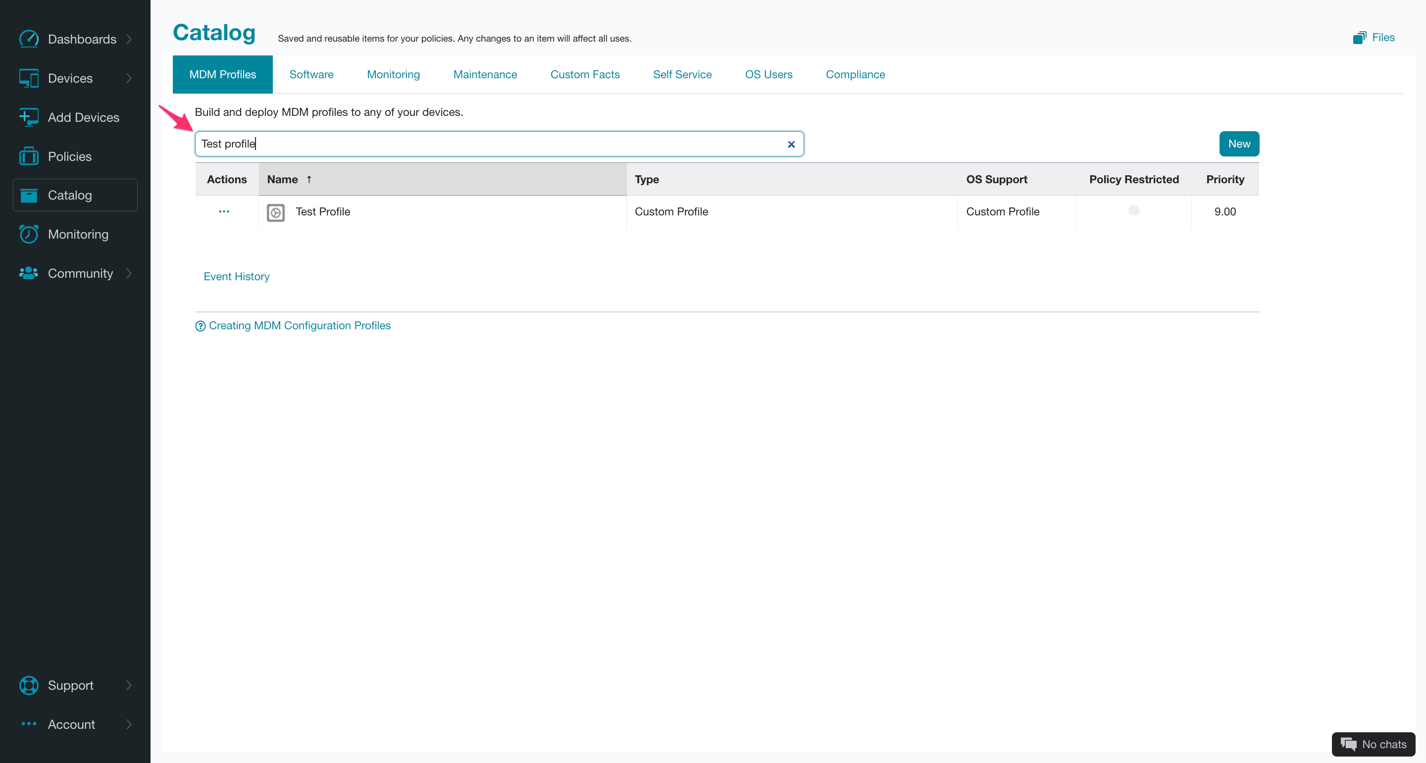Select Catalog in the sidebar
Screen dimensions: 1426x763
(x=75, y=195)
